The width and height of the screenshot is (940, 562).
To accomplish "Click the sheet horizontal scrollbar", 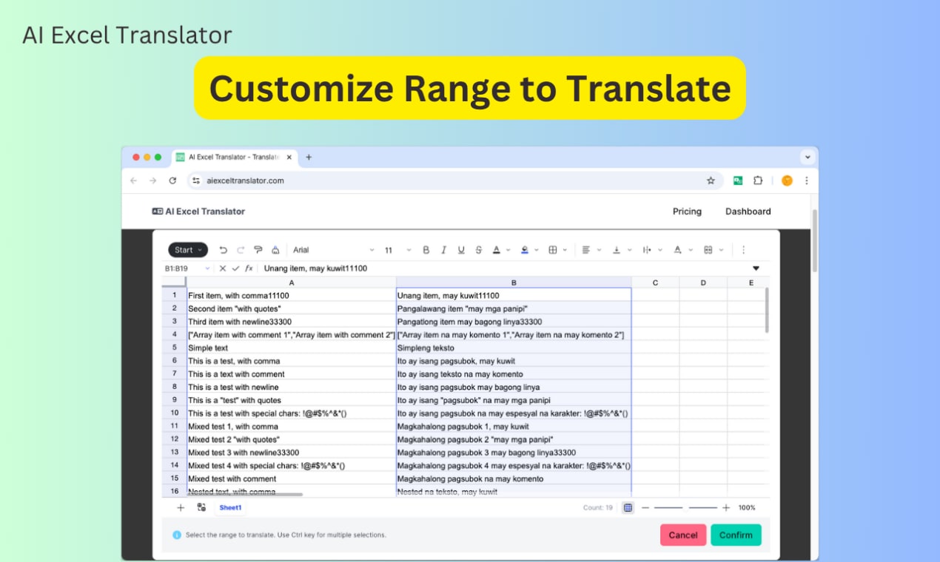I will [x=245, y=494].
